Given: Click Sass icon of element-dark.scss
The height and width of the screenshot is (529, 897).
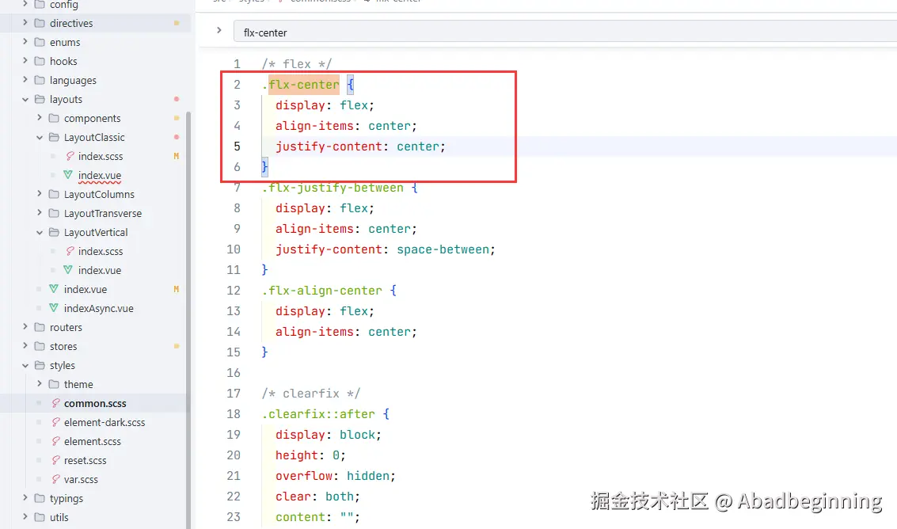Looking at the screenshot, I should [x=55, y=422].
